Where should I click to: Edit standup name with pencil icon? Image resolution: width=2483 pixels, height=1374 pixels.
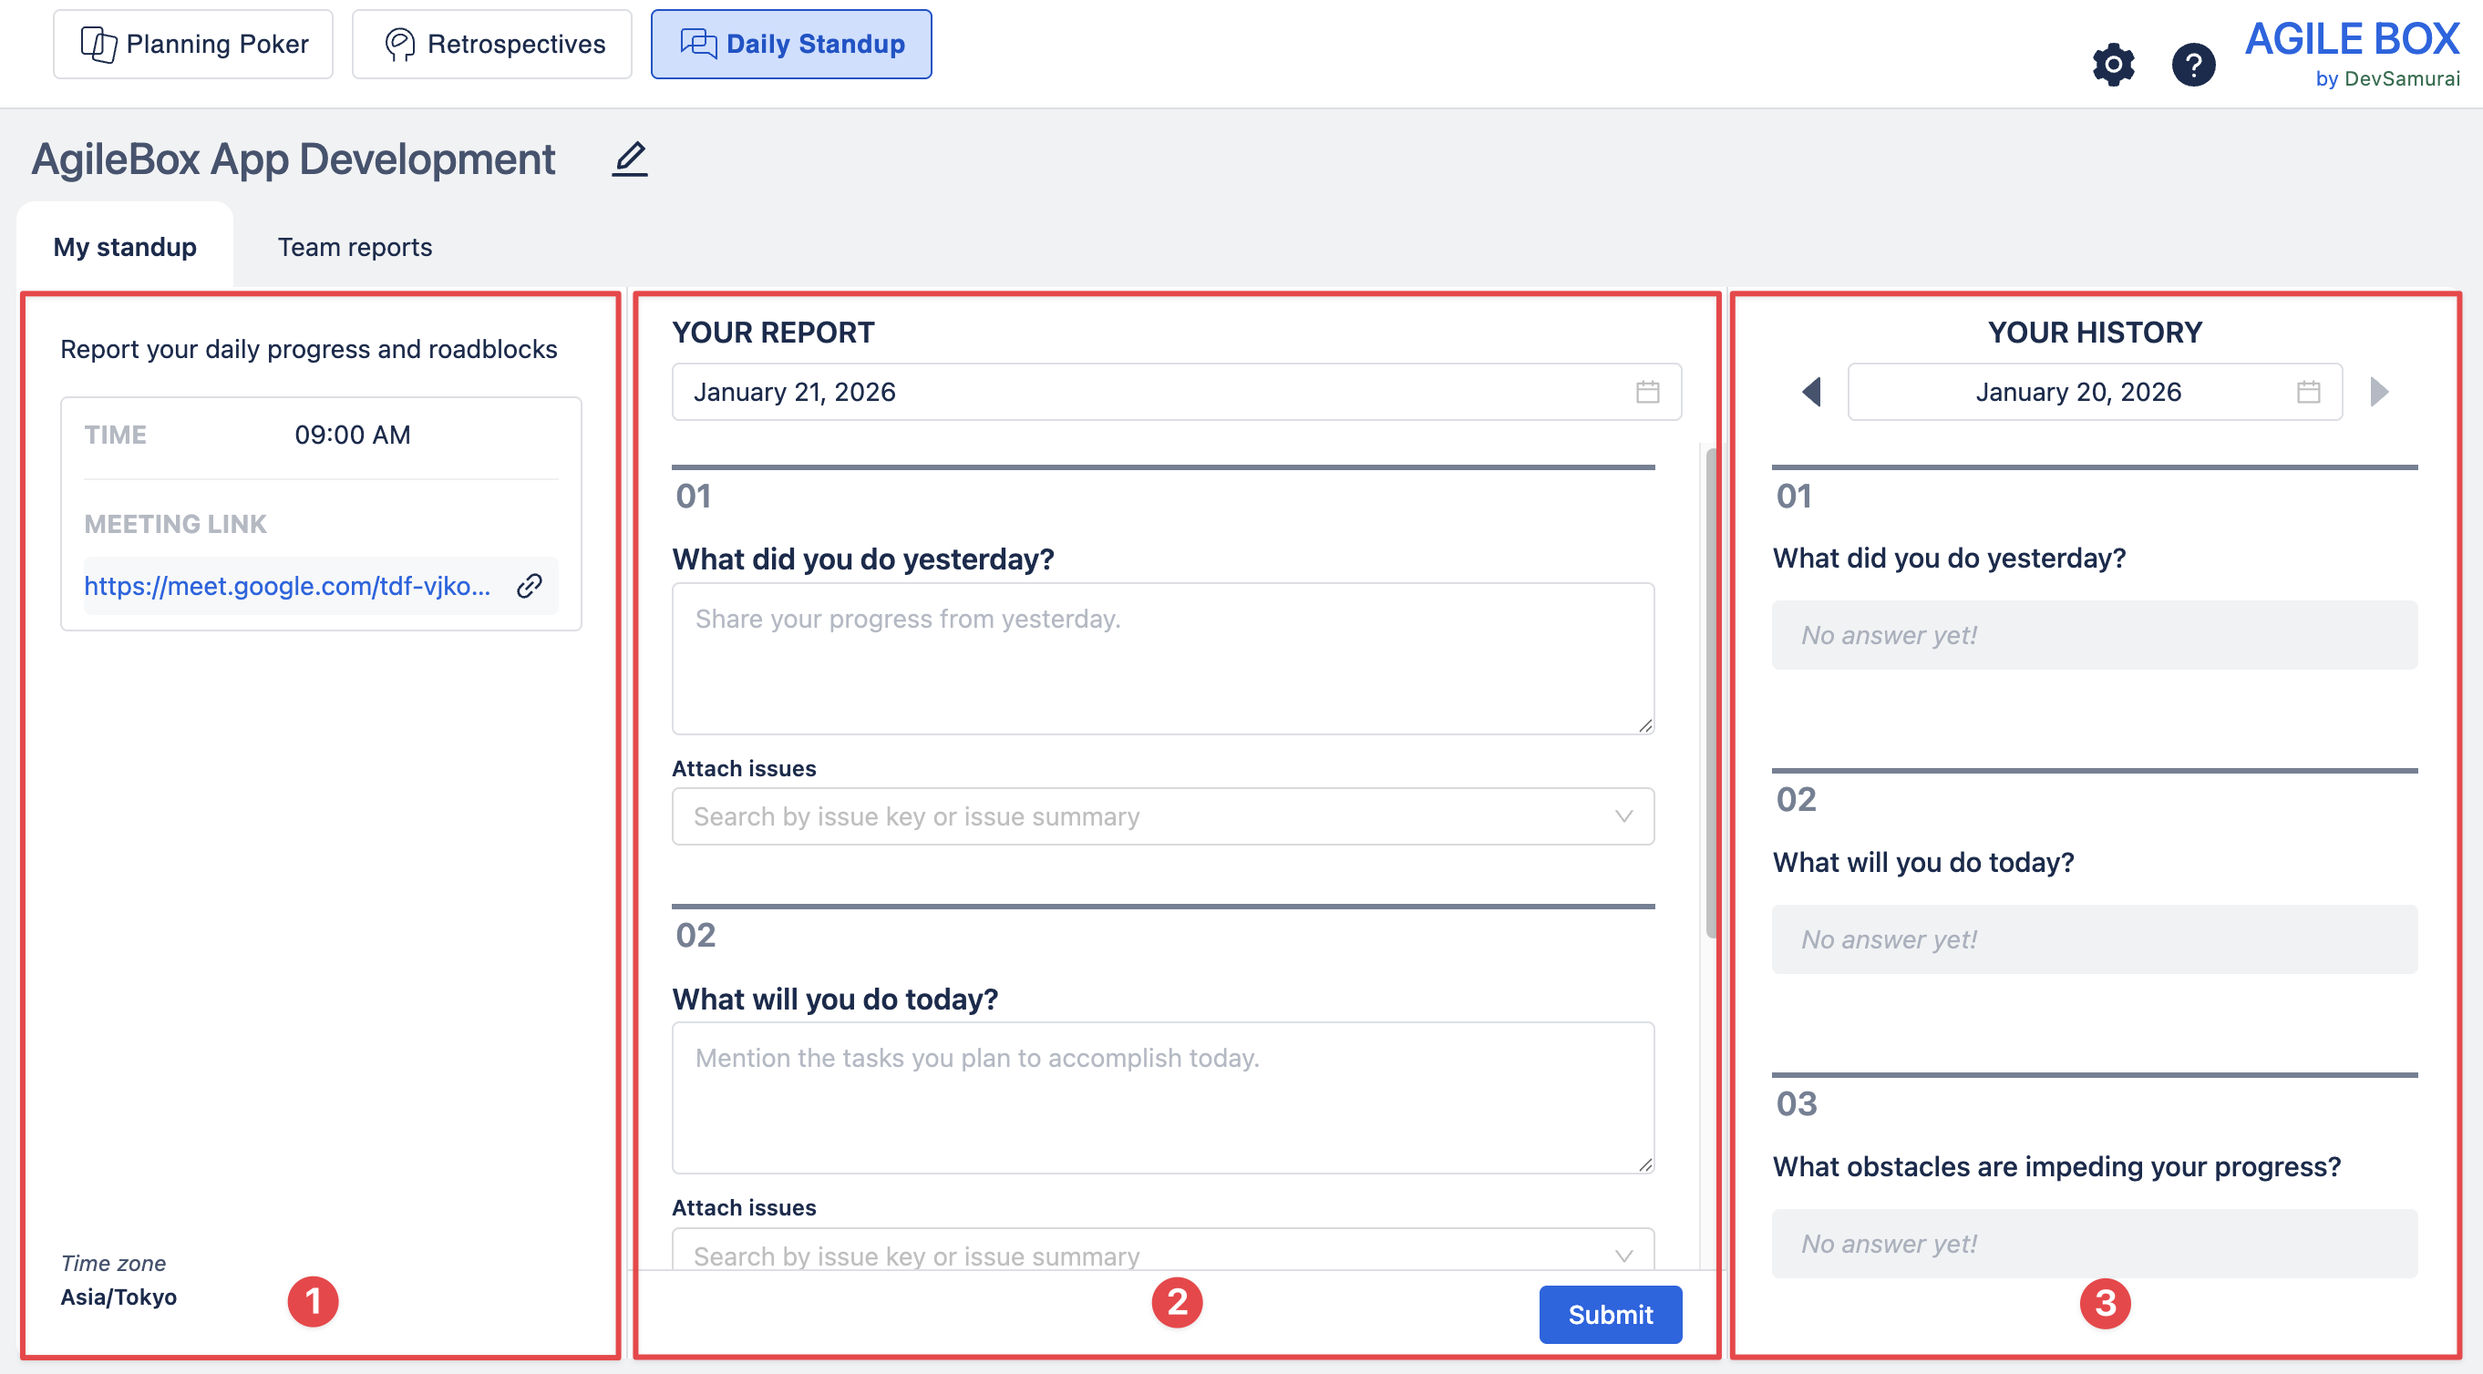[630, 159]
